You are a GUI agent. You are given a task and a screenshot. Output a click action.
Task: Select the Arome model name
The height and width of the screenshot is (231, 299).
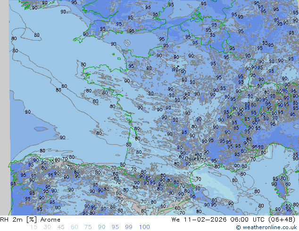50,220
